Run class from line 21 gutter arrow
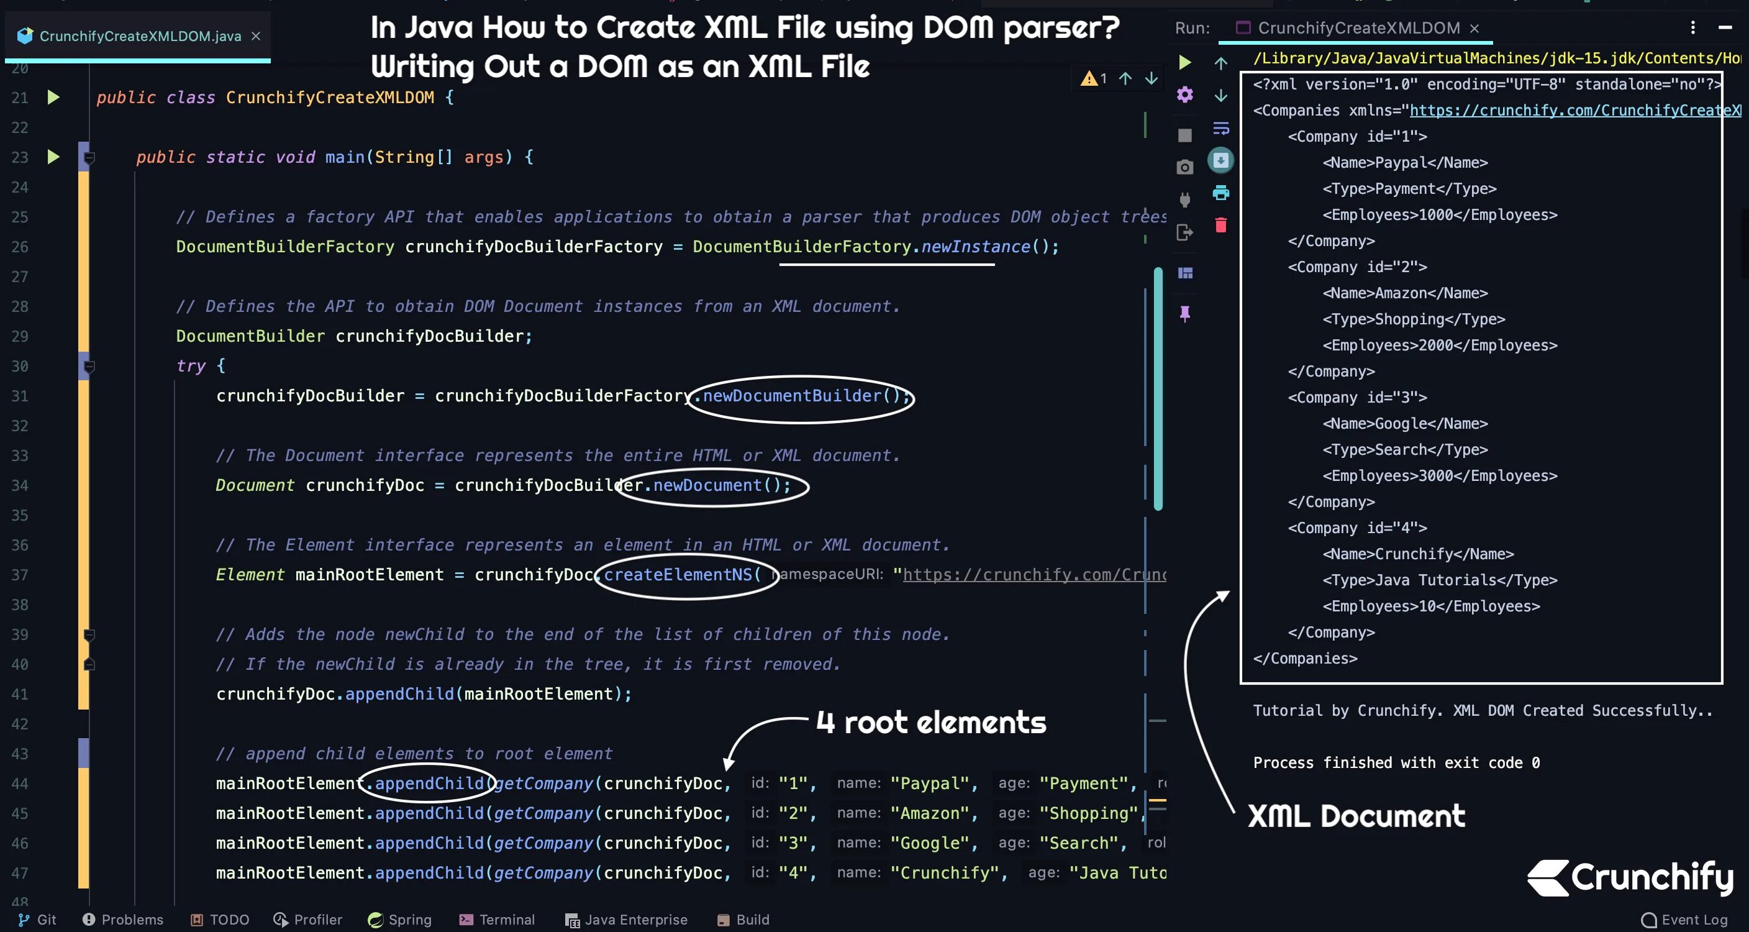The image size is (1749, 932). (x=53, y=98)
